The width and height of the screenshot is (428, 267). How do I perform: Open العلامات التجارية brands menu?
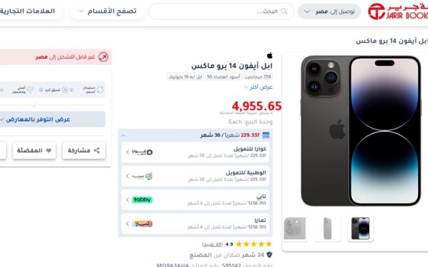click(27, 11)
